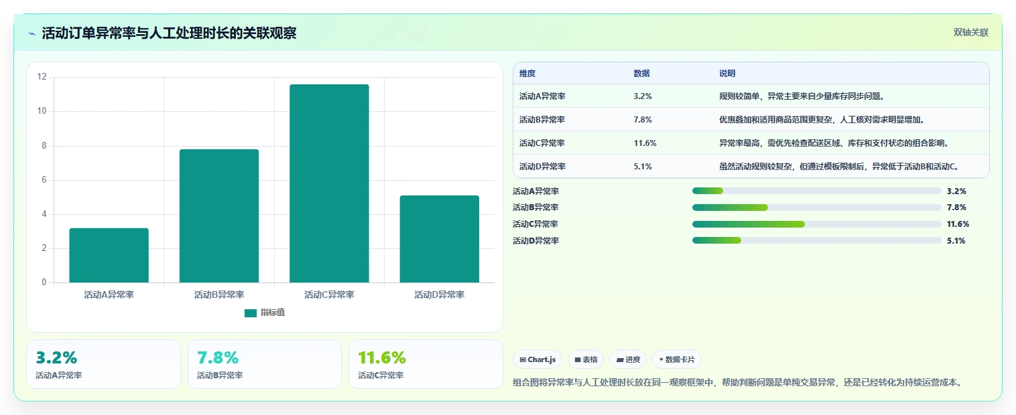Click the 活动C异常率 cell in the table
Image resolution: width=1016 pixels, height=415 pixels.
point(542,143)
